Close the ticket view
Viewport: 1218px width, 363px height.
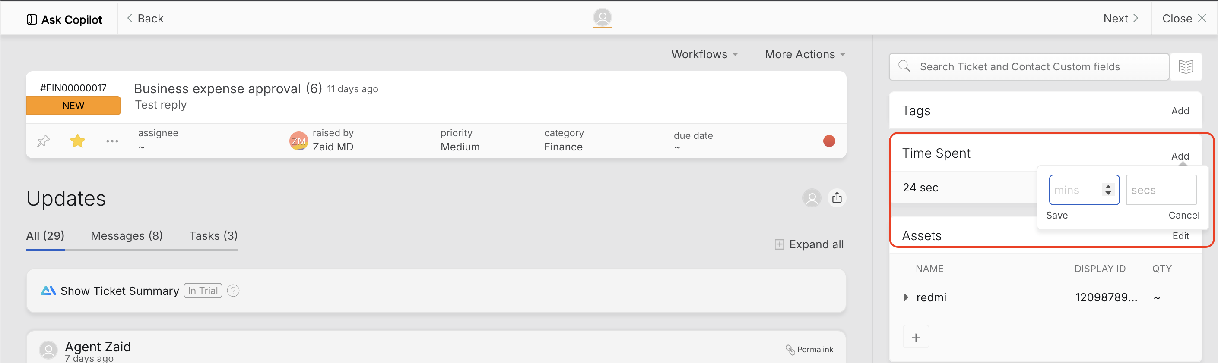point(1184,19)
